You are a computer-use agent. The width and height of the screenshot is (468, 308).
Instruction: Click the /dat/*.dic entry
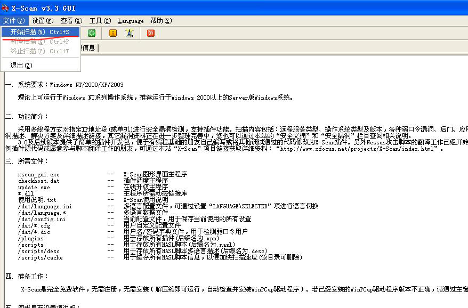tap(34, 232)
